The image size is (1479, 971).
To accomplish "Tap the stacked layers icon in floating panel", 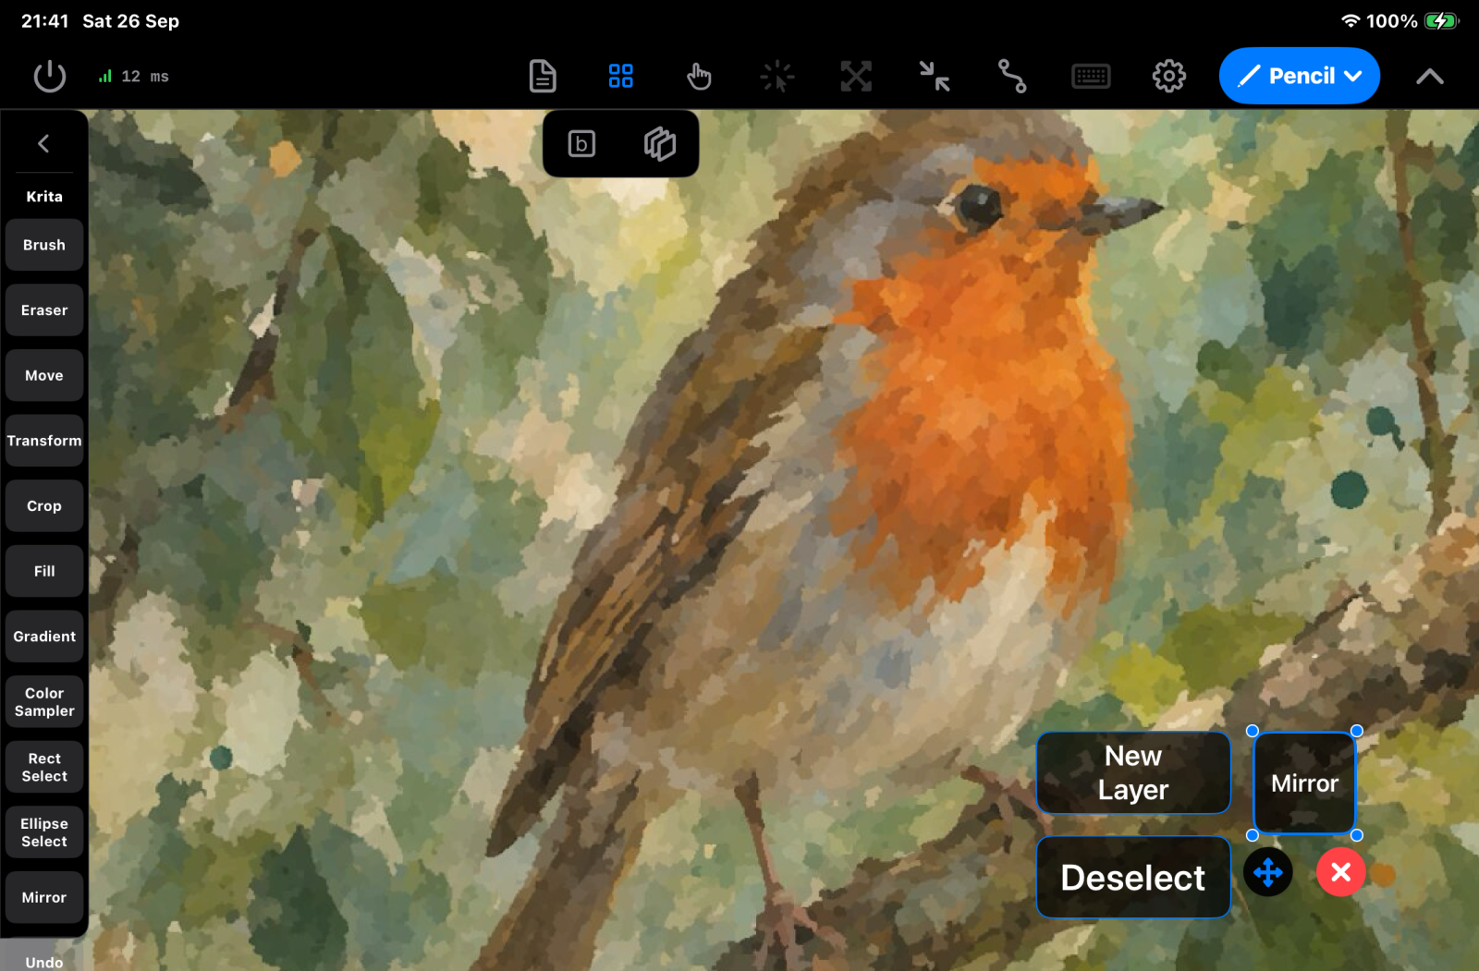I will (x=660, y=143).
